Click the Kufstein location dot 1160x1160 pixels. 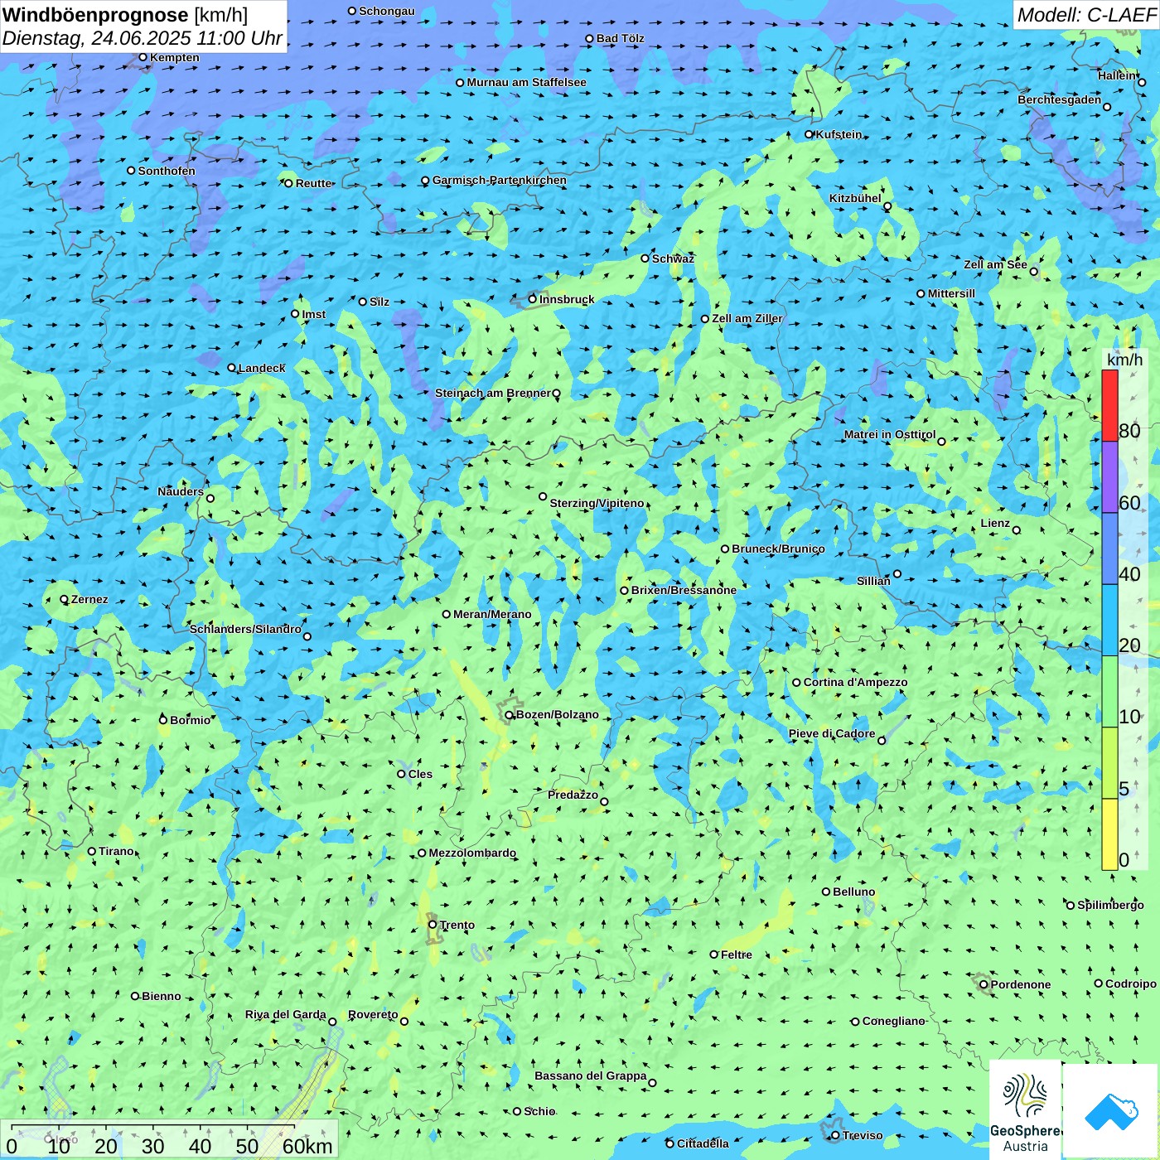tap(810, 134)
